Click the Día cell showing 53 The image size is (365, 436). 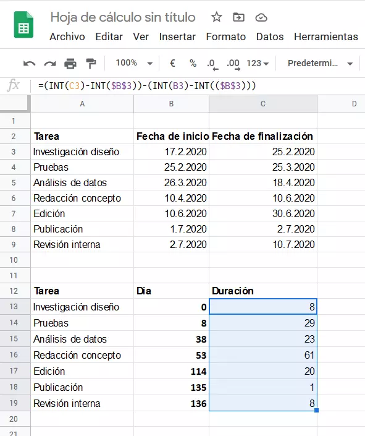click(172, 355)
